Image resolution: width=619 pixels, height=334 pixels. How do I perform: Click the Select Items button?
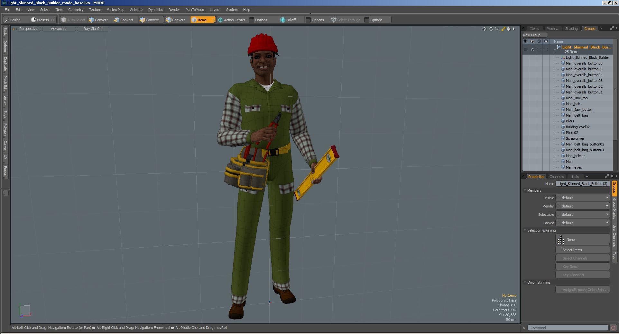[x=583, y=250]
